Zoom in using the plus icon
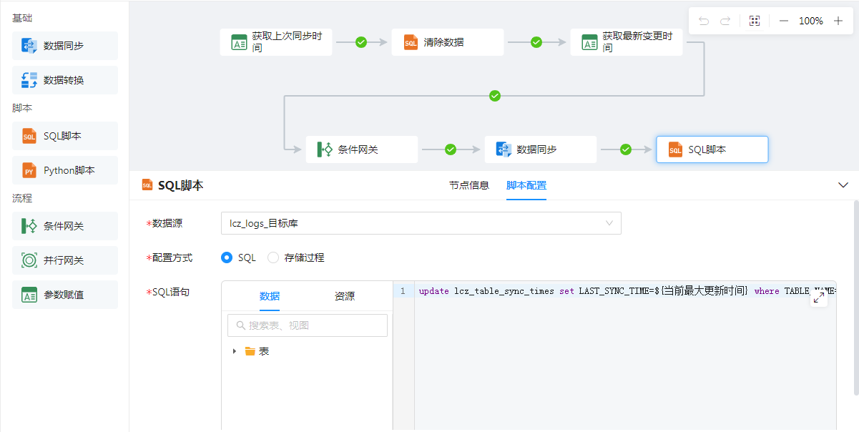859x432 pixels. tap(838, 21)
